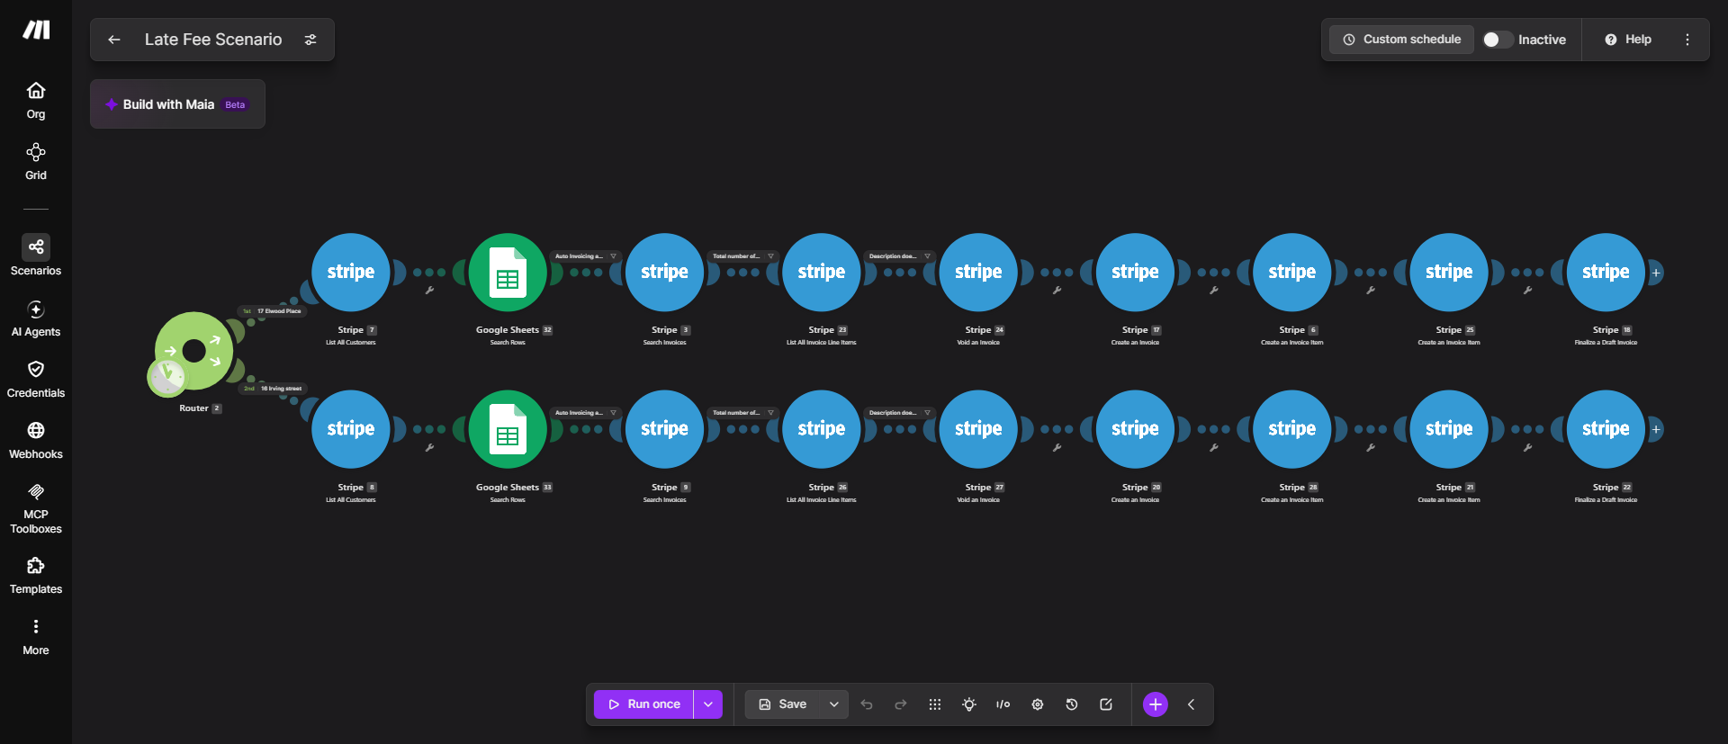Open Stripe 18 Finalize a Draft Invoice module
Image resolution: width=1728 pixels, height=744 pixels.
coord(1606,273)
